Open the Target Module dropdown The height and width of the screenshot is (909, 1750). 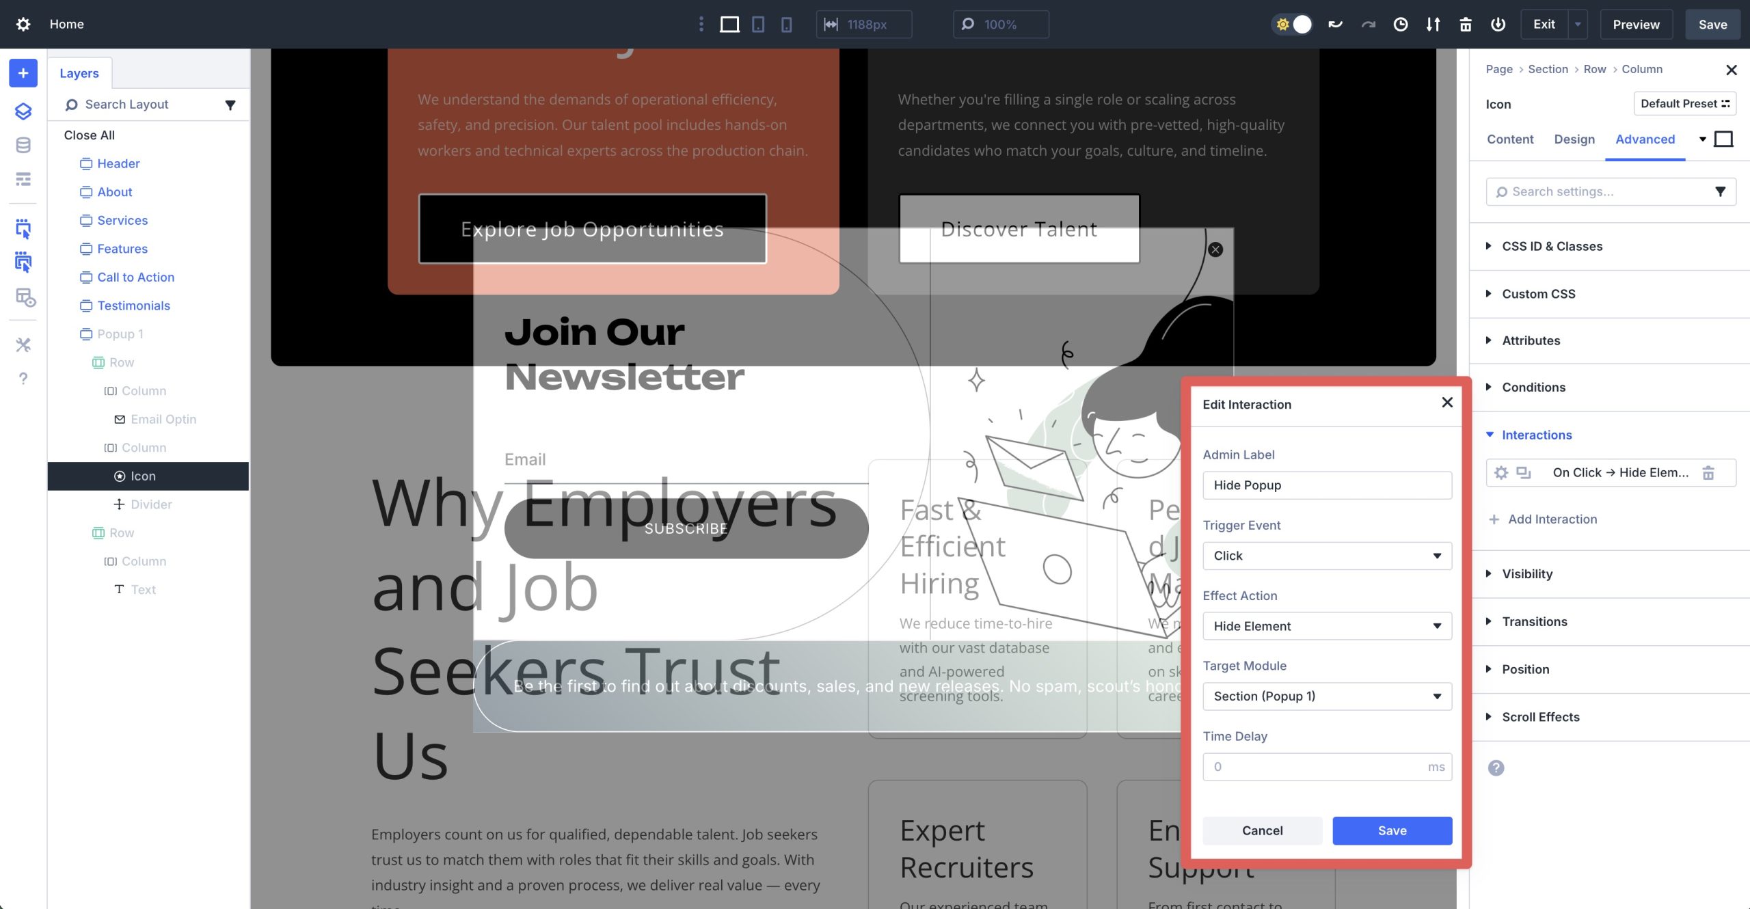coord(1326,696)
